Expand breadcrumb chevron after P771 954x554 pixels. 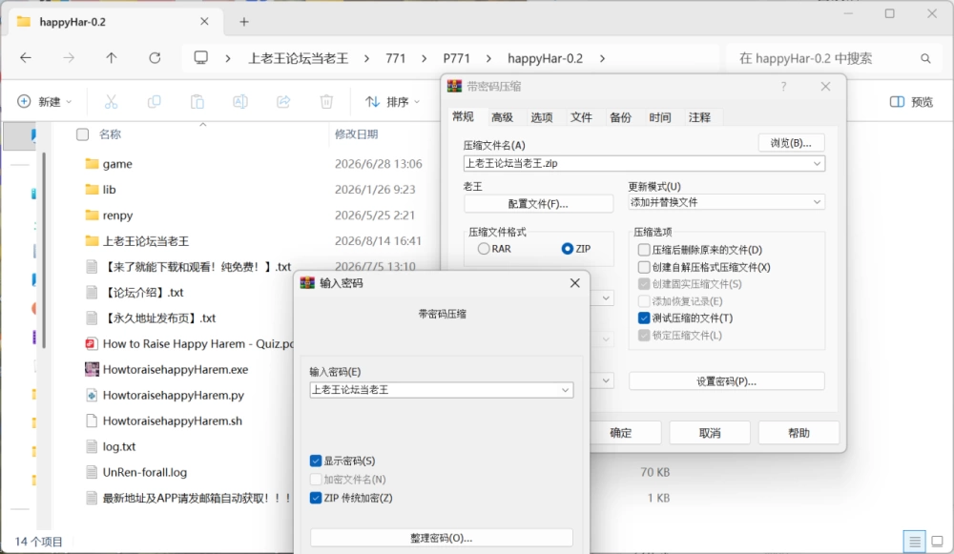(488, 58)
